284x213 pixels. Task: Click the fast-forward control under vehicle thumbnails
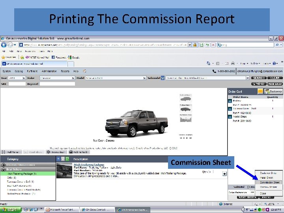[191, 138]
